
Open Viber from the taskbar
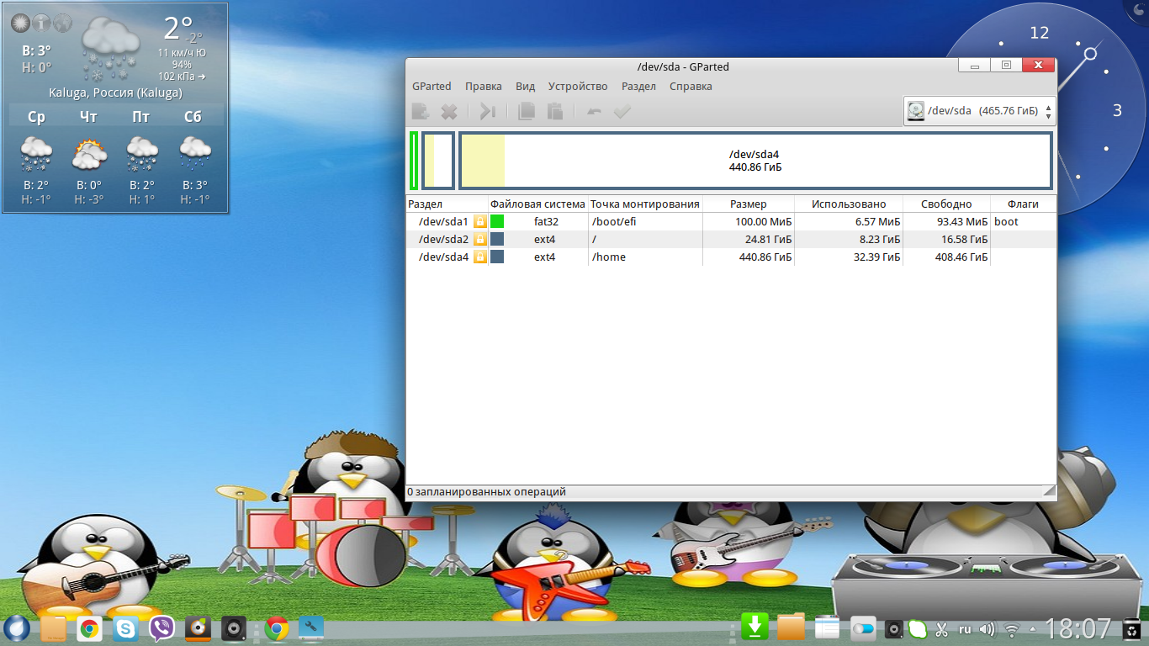click(161, 628)
